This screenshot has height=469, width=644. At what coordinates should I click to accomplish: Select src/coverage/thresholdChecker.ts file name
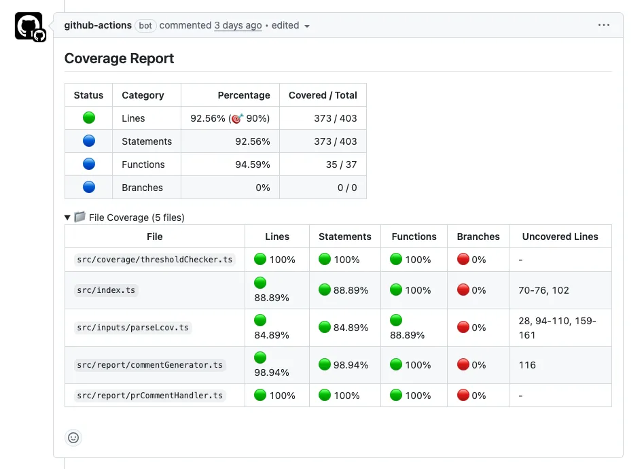154,259
